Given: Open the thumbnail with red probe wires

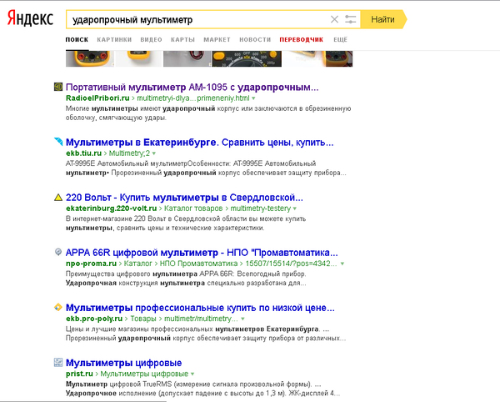Looking at the screenshot, I should [187, 58].
